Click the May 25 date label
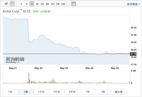The height and width of the screenshot is (97, 142). coord(115,68)
